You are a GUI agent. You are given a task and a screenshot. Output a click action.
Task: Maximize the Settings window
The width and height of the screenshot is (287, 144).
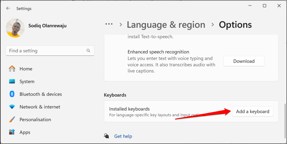(x=265, y=6)
